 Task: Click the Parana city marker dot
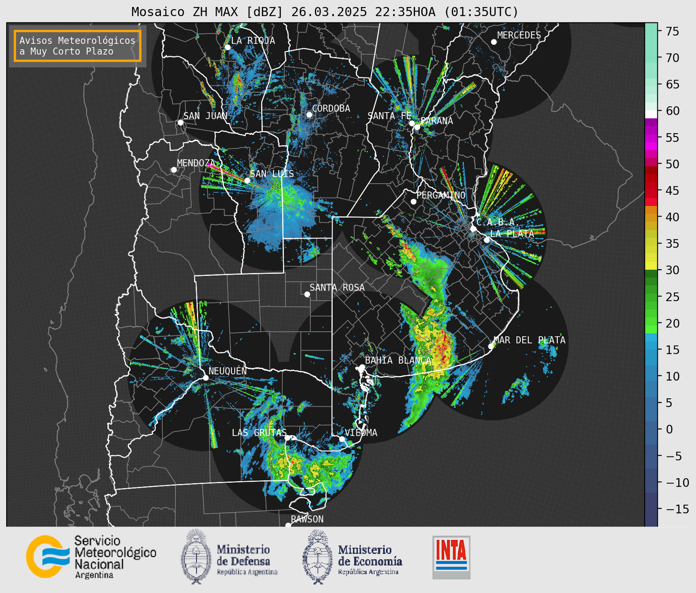417,127
